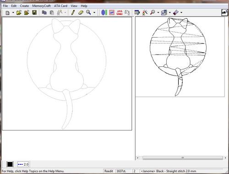This screenshot has height=174, width=229.
Task: Click the left arrow of the horizontal scrollbar
Action: point(137,158)
